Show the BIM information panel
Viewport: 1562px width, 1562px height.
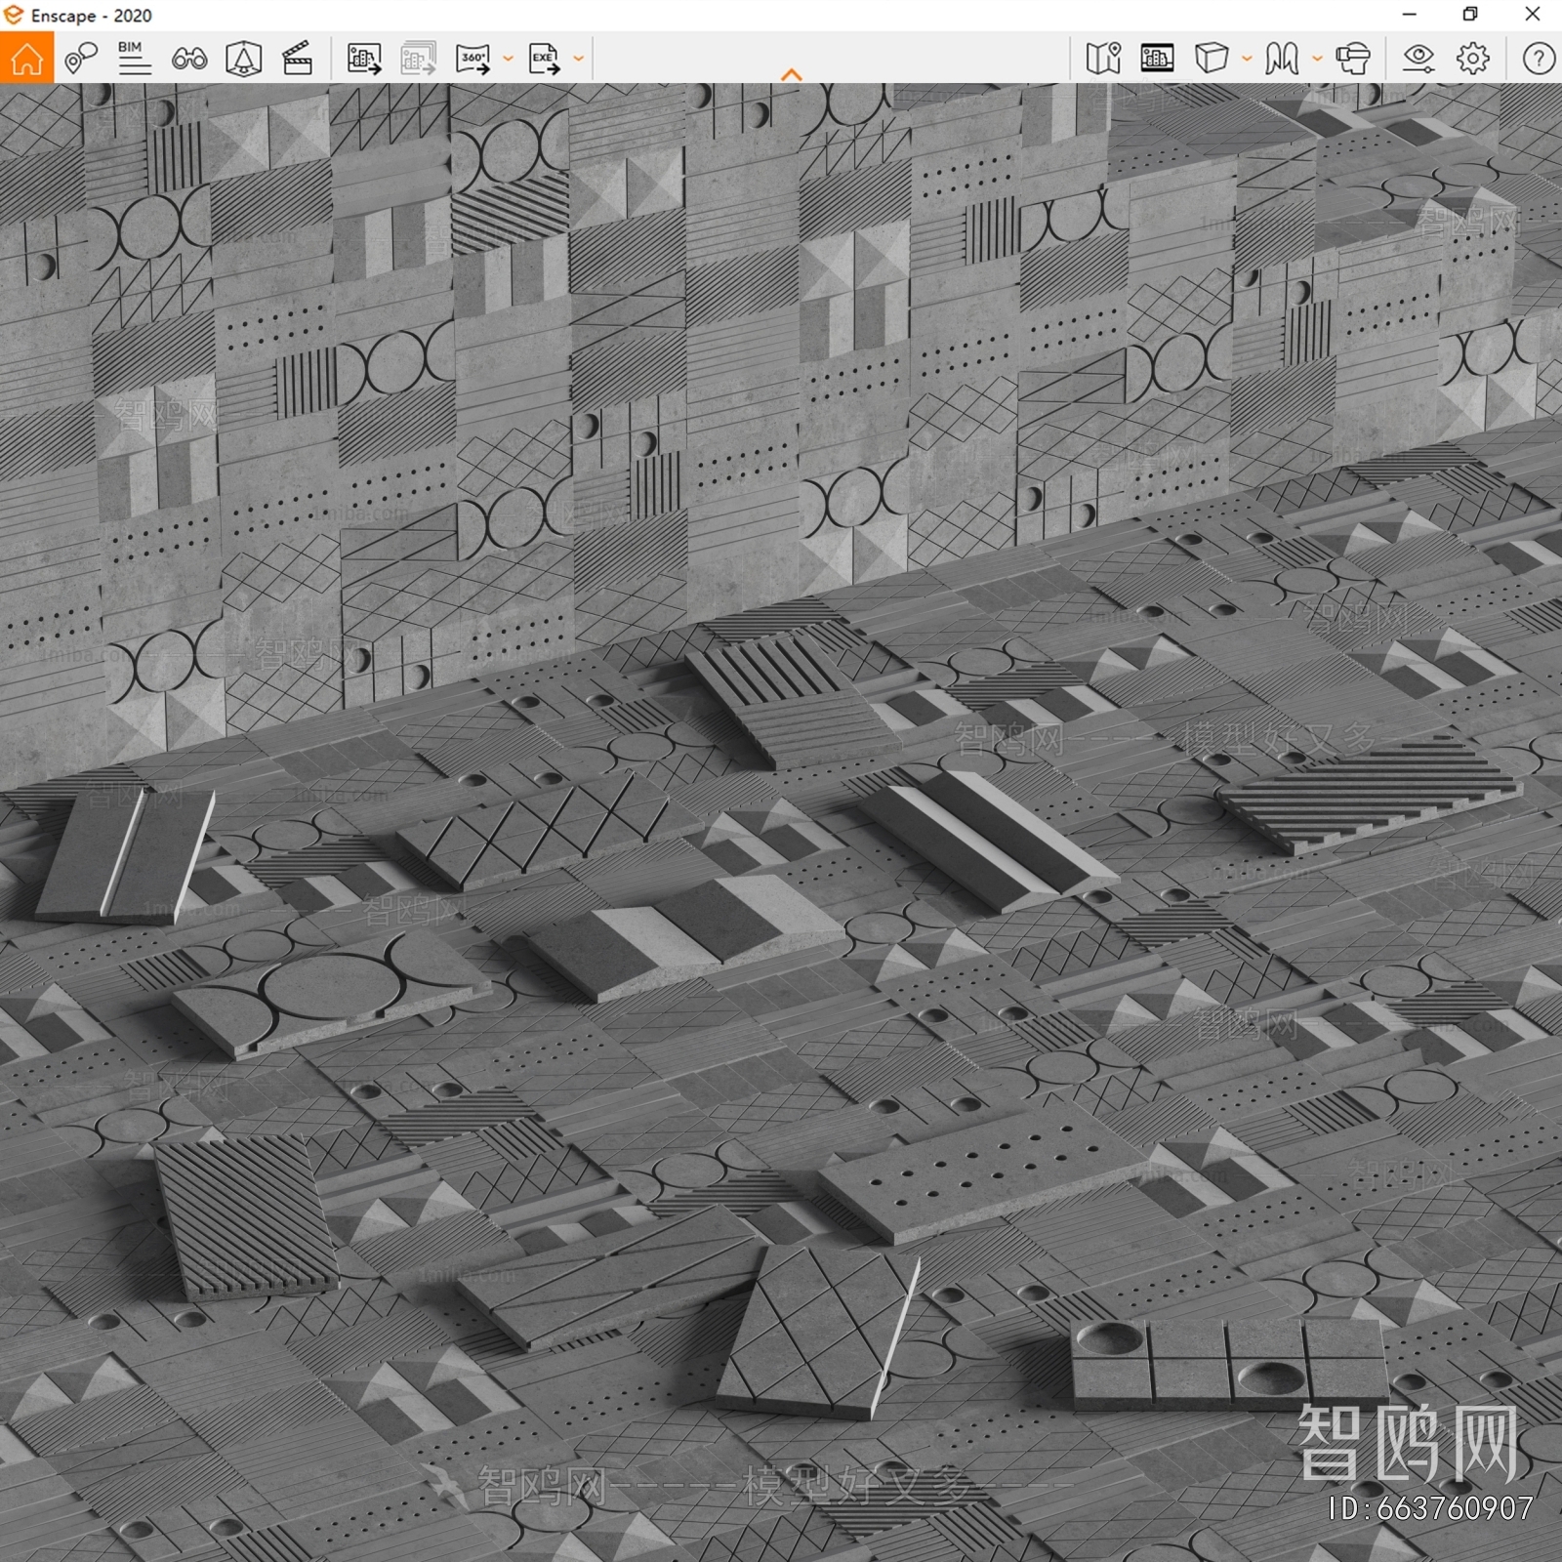(134, 59)
